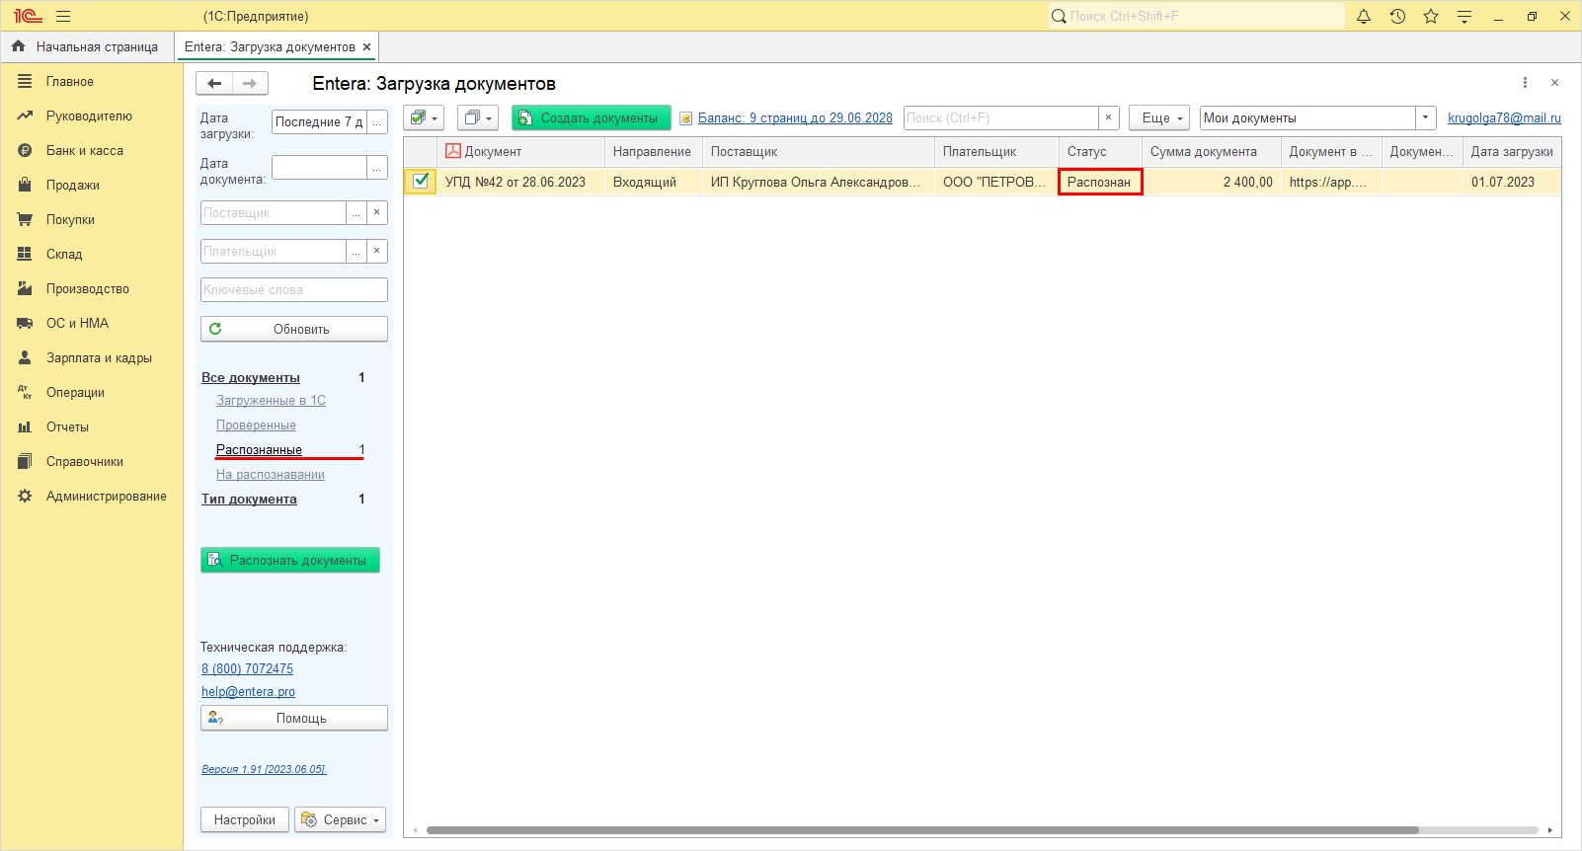Open notifications bell in title bar

pyautogui.click(x=1364, y=17)
